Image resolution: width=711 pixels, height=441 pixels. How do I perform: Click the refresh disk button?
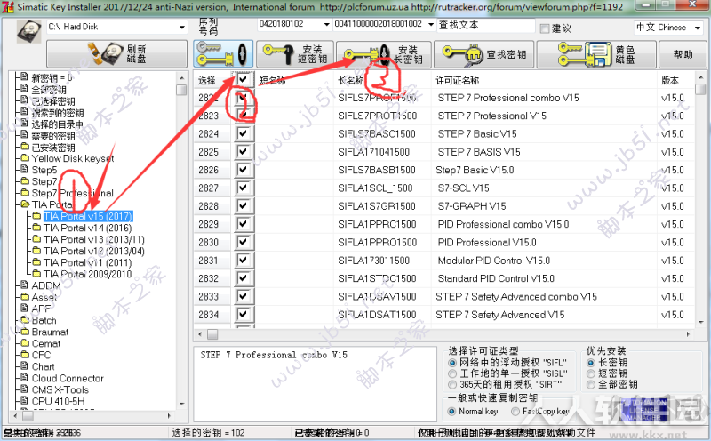tap(116, 54)
